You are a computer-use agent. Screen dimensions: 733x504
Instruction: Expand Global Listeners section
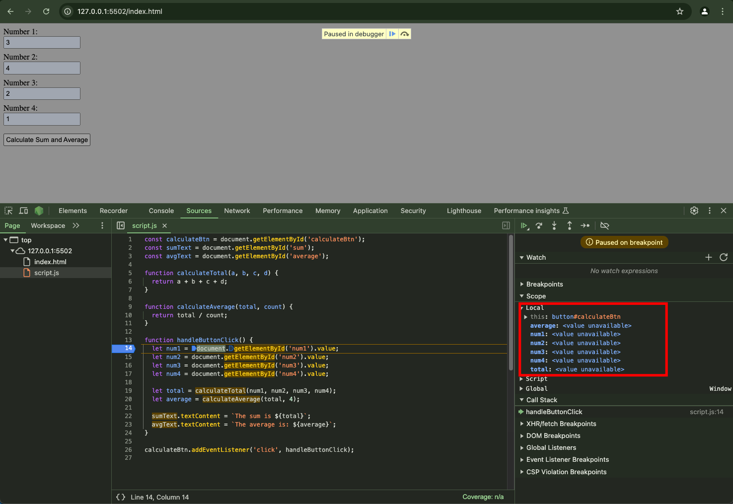click(521, 447)
